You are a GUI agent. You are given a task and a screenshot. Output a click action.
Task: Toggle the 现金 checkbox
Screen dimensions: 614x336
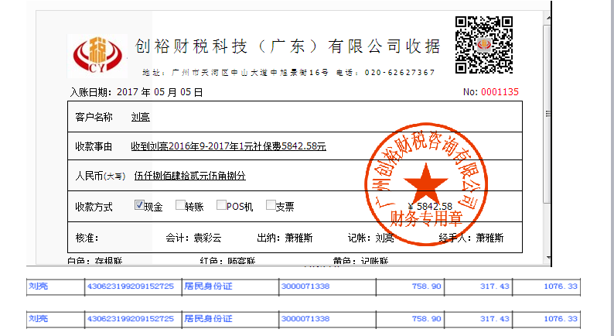pos(139,205)
